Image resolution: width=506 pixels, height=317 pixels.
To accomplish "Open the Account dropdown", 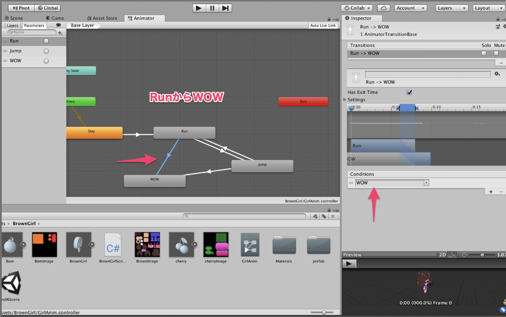I will [x=411, y=8].
